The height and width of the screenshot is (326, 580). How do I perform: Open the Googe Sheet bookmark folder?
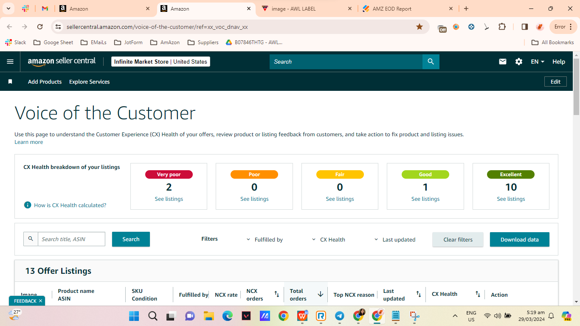point(53,42)
